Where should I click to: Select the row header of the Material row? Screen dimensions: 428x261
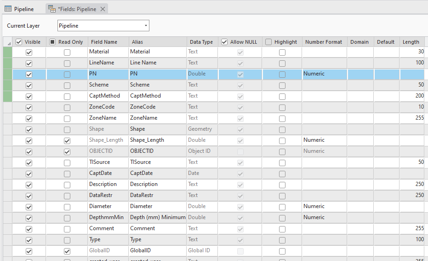point(8,52)
